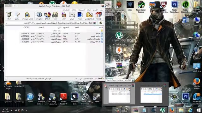Open the folder named مجلد جديد (3)

[x=19, y=84]
